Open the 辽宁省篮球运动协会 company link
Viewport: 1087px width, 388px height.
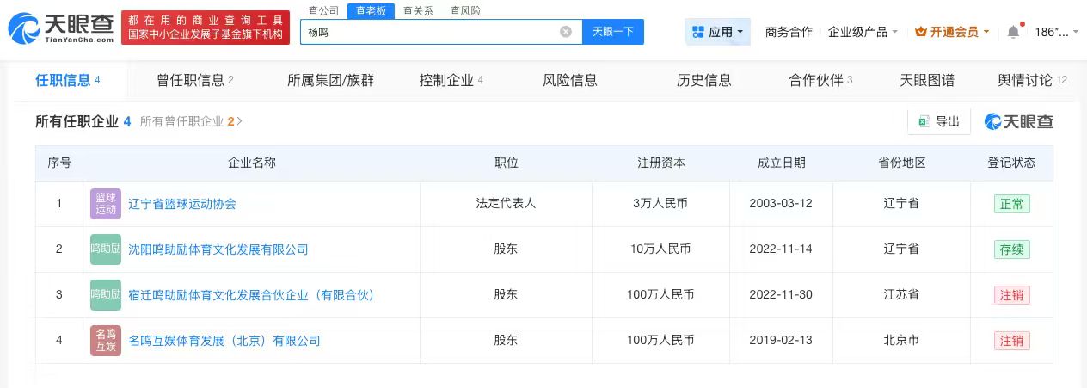coord(181,204)
